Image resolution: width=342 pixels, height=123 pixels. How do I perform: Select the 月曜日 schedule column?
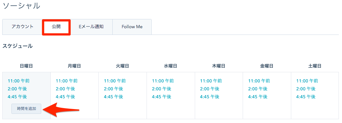[x=75, y=95]
